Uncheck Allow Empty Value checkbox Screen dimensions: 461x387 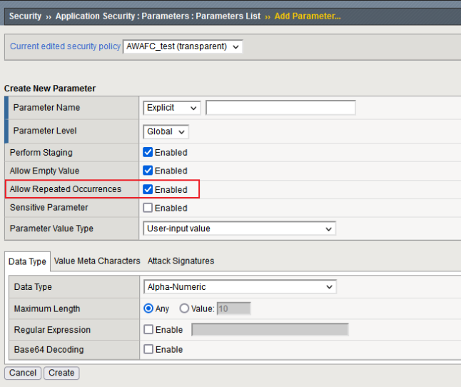(148, 171)
